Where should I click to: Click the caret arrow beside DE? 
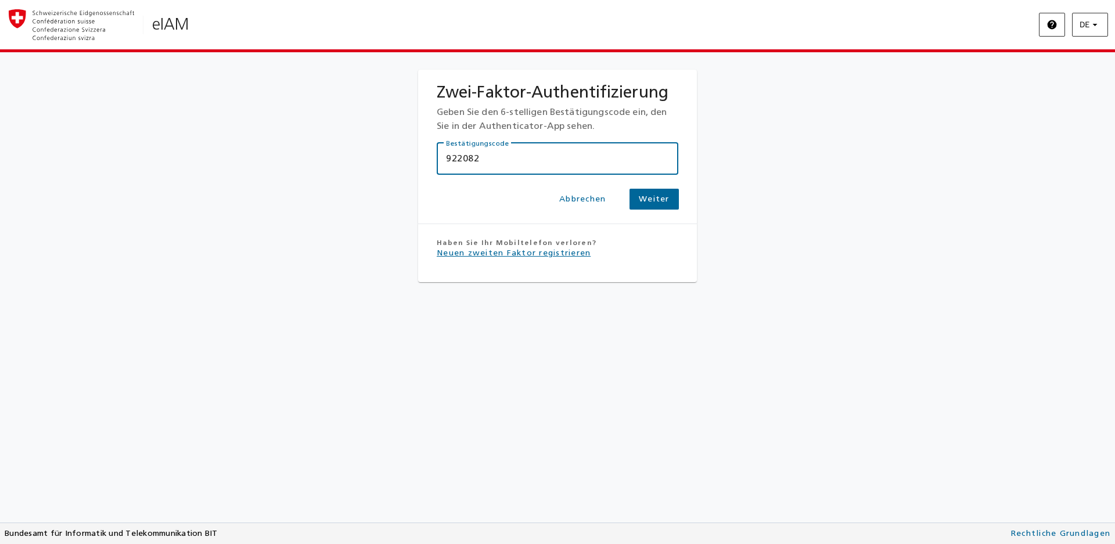(x=1095, y=25)
